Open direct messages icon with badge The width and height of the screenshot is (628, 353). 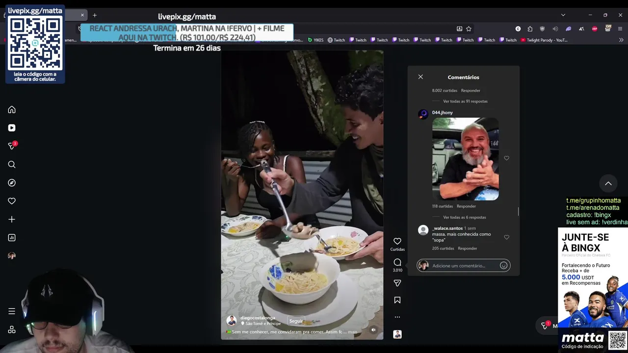(12, 146)
